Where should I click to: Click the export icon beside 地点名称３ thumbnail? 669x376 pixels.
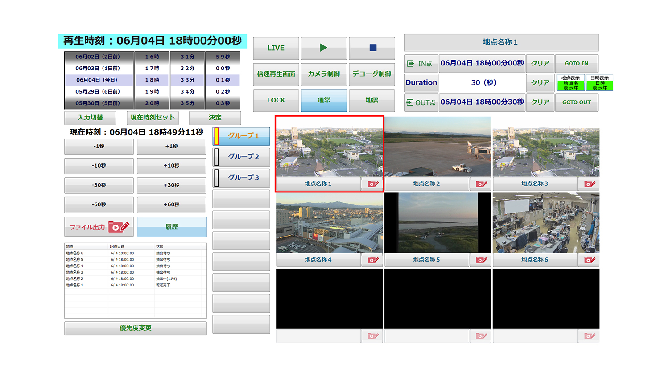pos(589,184)
